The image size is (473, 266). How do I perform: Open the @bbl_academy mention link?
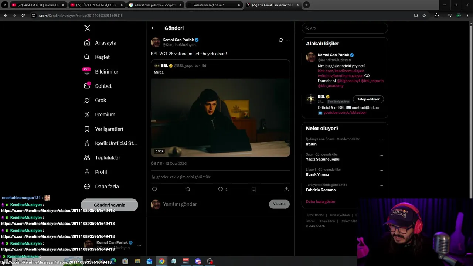330,86
